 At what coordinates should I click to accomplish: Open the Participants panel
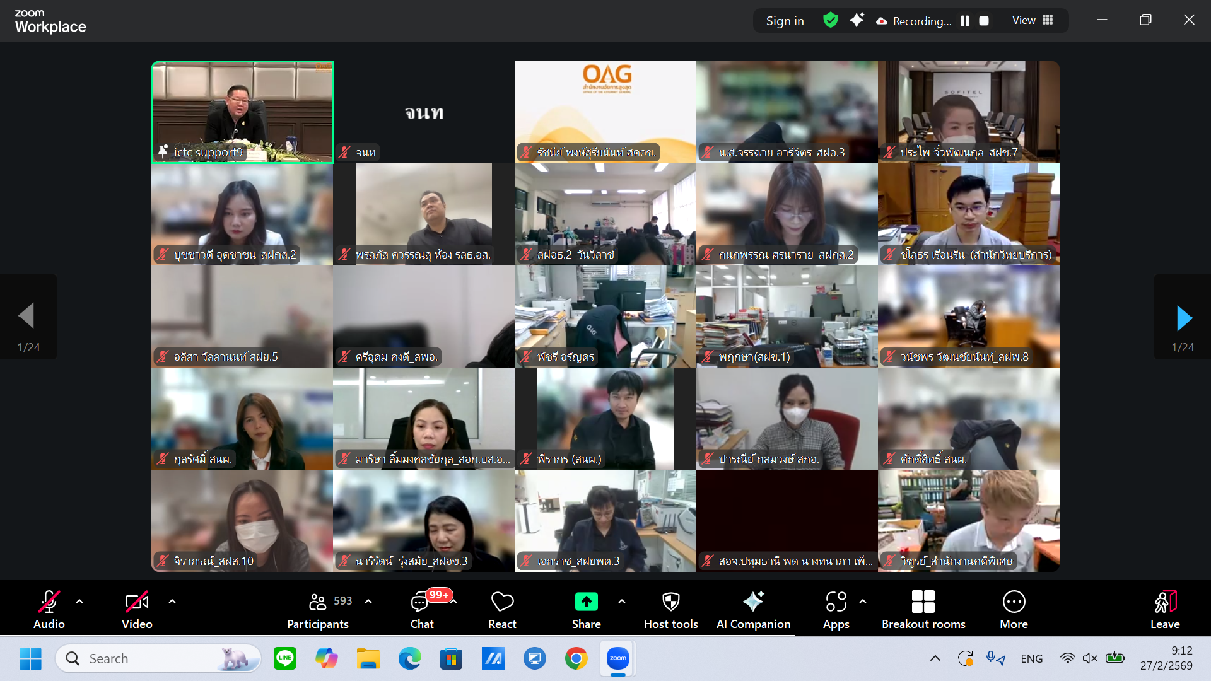pyautogui.click(x=318, y=610)
